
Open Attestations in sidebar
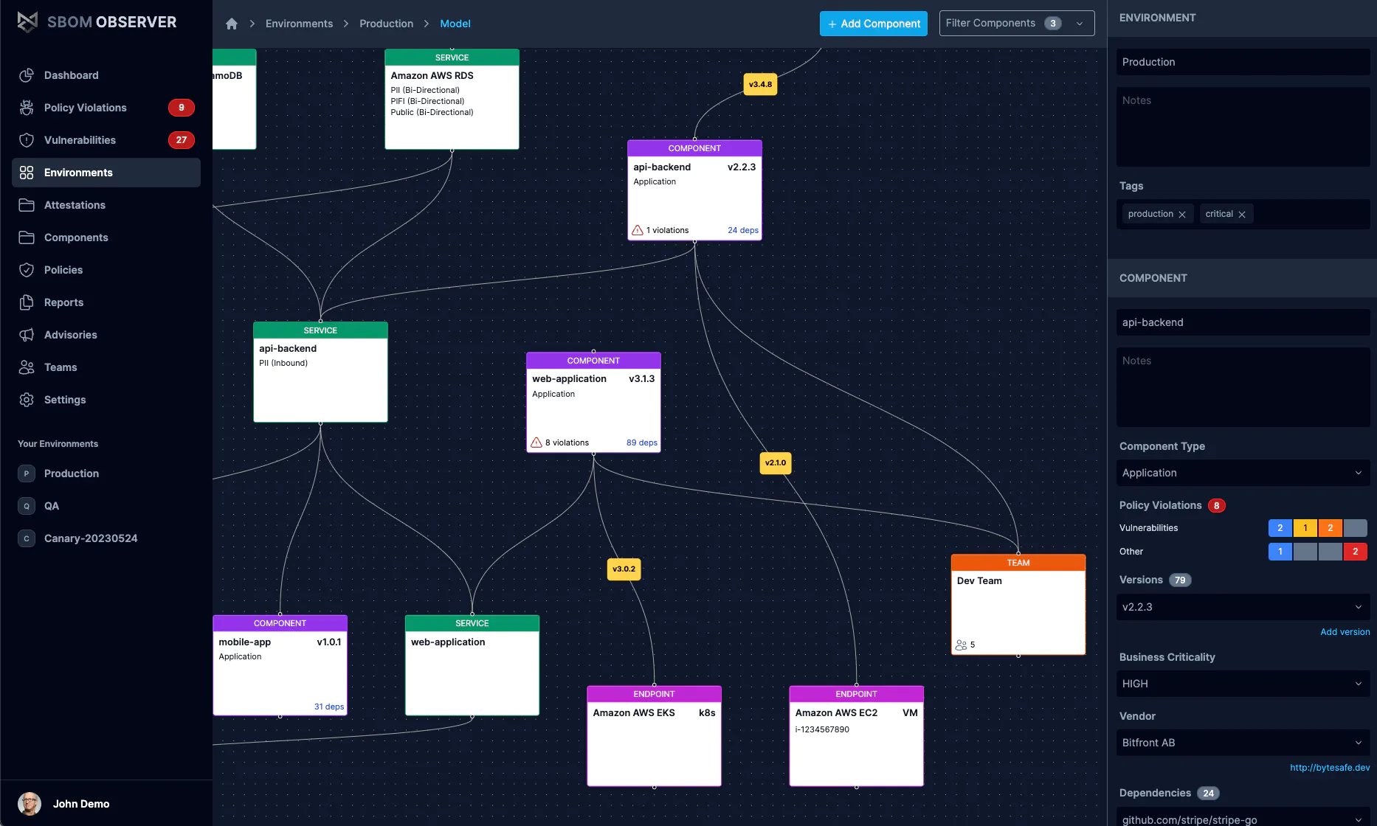pos(106,205)
